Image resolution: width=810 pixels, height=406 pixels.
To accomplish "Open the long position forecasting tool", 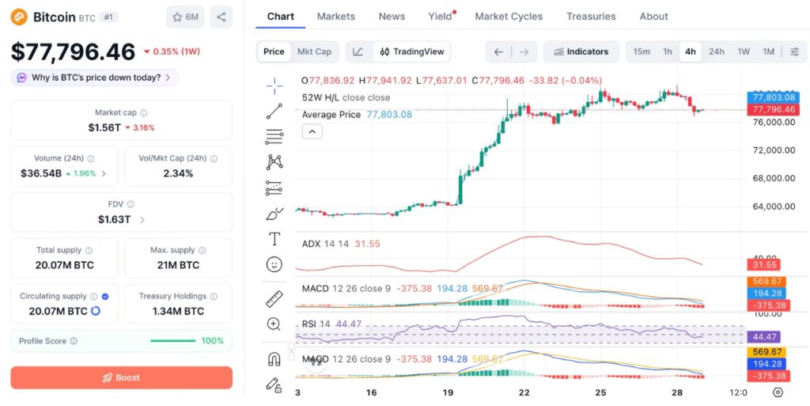I will [x=274, y=188].
